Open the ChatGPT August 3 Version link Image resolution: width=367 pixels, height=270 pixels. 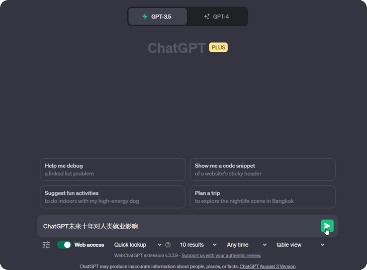[267, 266]
